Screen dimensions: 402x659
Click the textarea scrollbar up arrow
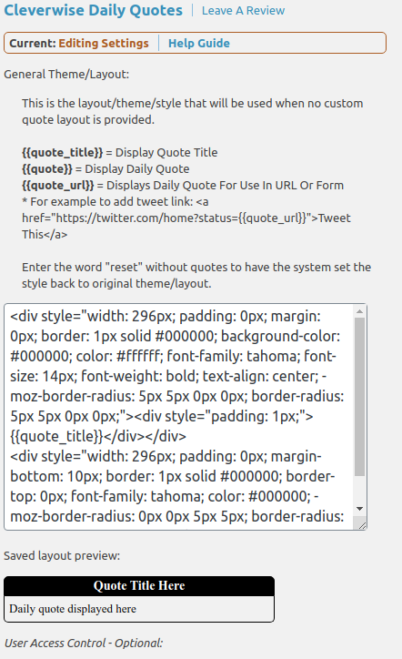pyautogui.click(x=359, y=311)
